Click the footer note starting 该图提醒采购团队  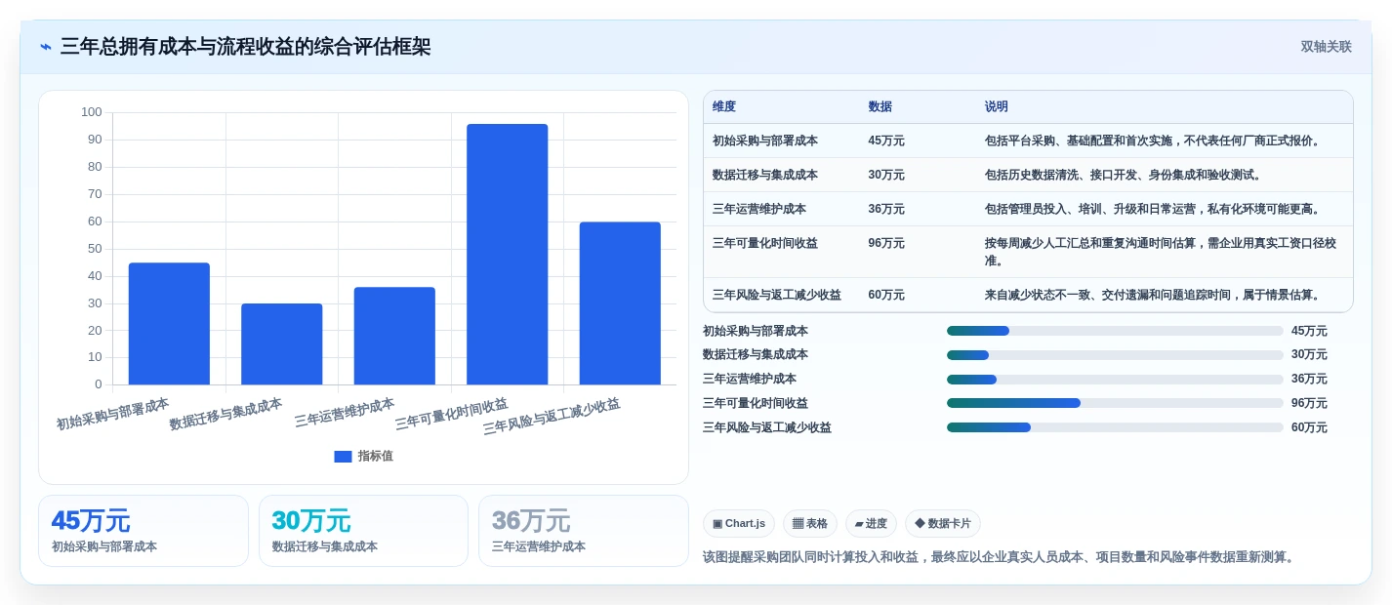[1001, 557]
